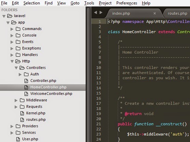The width and height of the screenshot is (190, 142).
Task: Click line number 1 in the gutter
Action: [100, 22]
